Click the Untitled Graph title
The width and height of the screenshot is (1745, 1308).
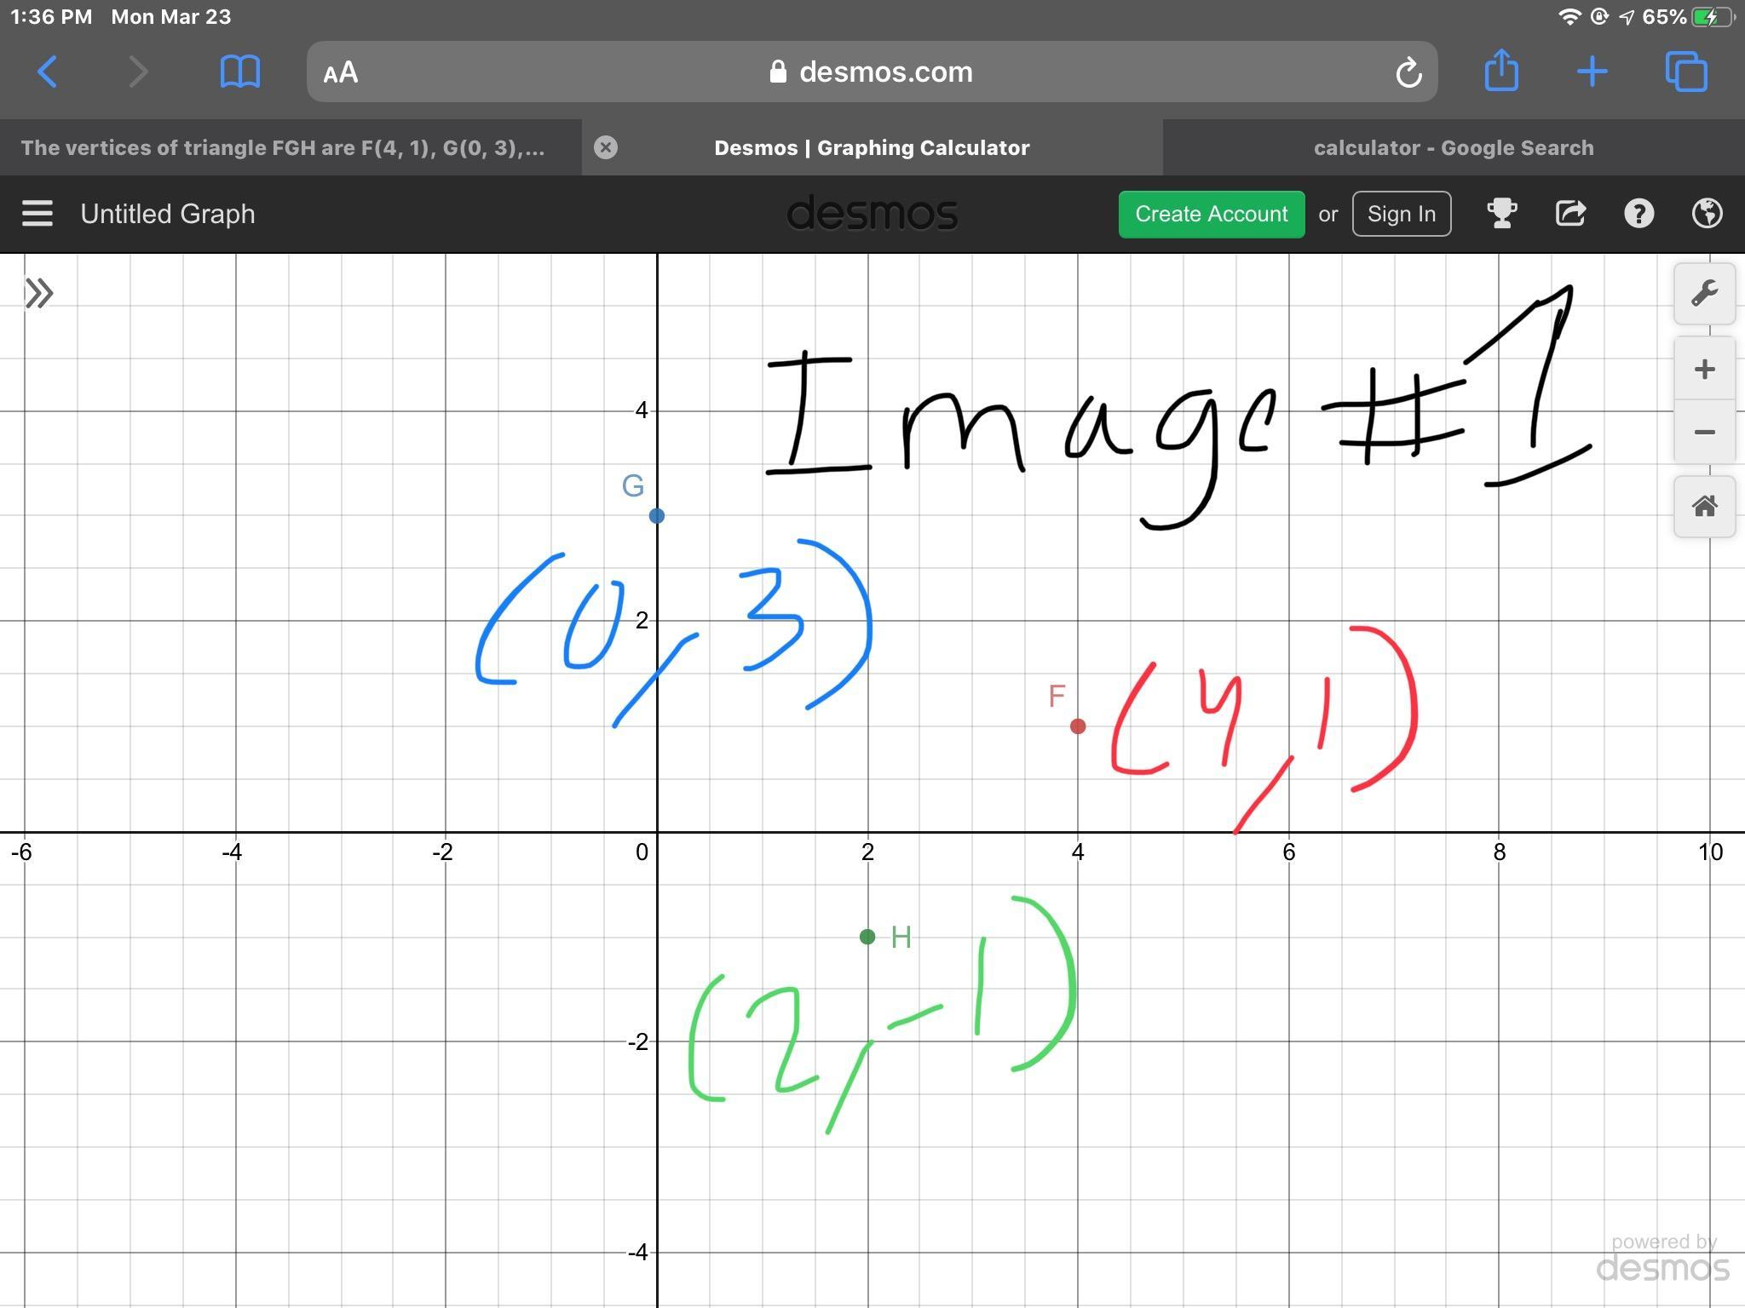168,214
